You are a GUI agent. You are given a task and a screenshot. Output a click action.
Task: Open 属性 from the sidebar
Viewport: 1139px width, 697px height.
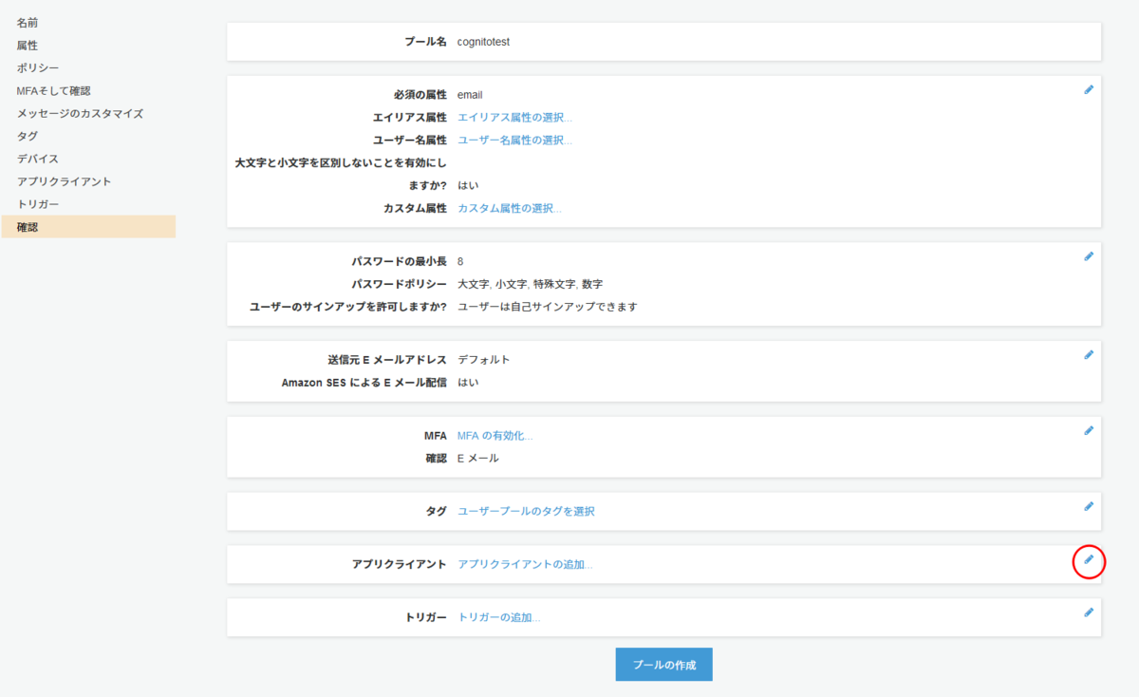[x=28, y=45]
